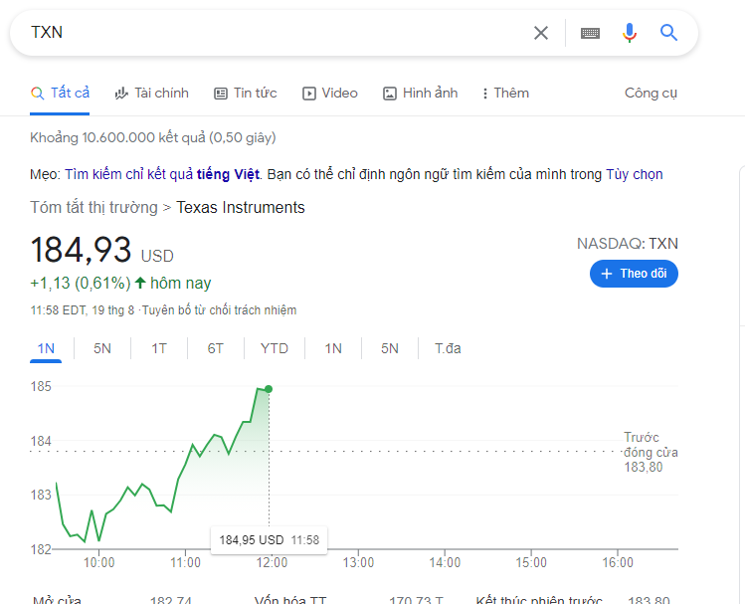Click the green endpoint marker on chart
This screenshot has height=604, width=745.
269,388
